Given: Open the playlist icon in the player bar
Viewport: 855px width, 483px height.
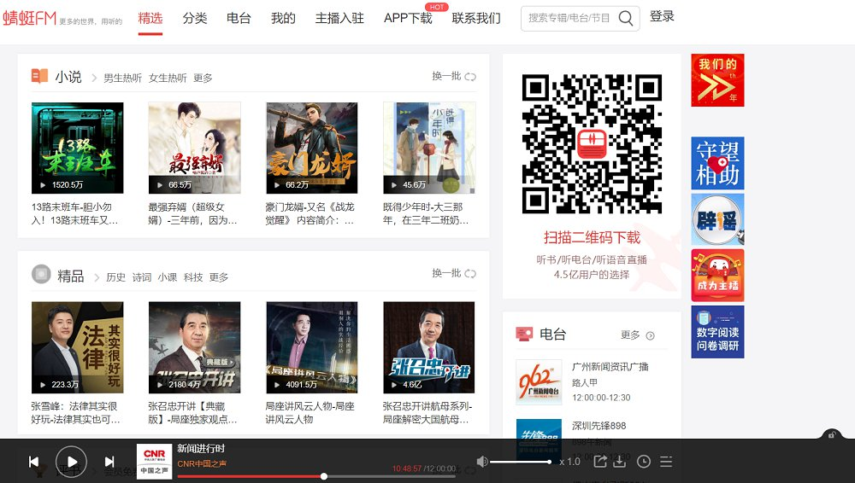Looking at the screenshot, I should (666, 462).
